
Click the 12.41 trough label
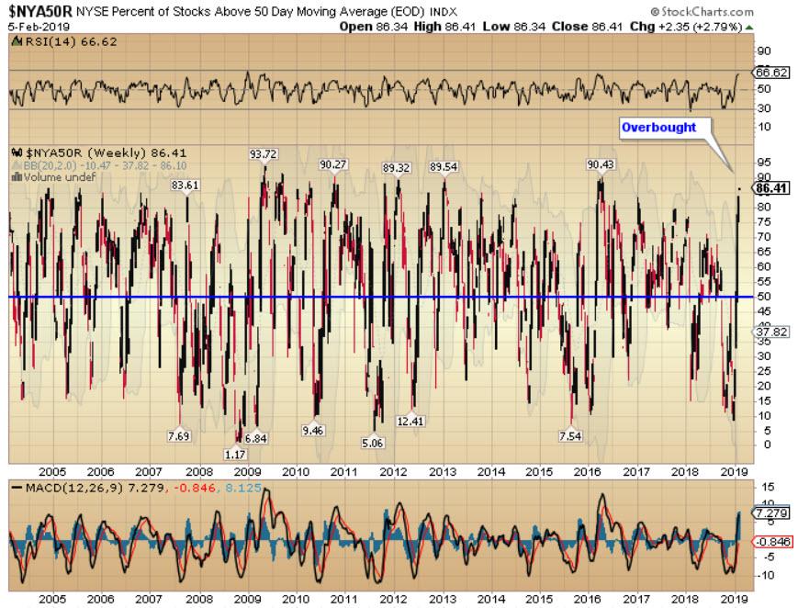point(410,422)
